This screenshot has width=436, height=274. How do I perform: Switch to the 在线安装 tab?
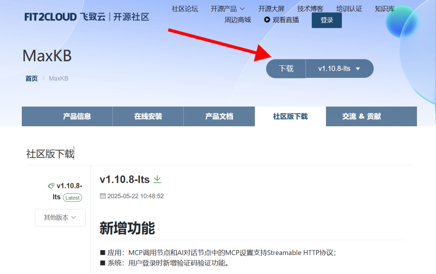(x=148, y=117)
